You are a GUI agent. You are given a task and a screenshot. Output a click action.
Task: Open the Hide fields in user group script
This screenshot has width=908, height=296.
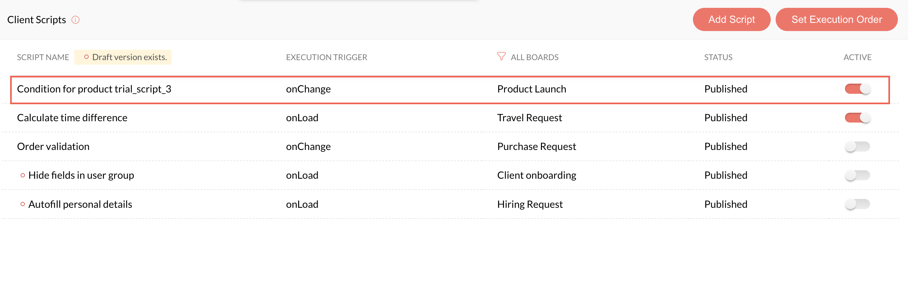pyautogui.click(x=81, y=175)
